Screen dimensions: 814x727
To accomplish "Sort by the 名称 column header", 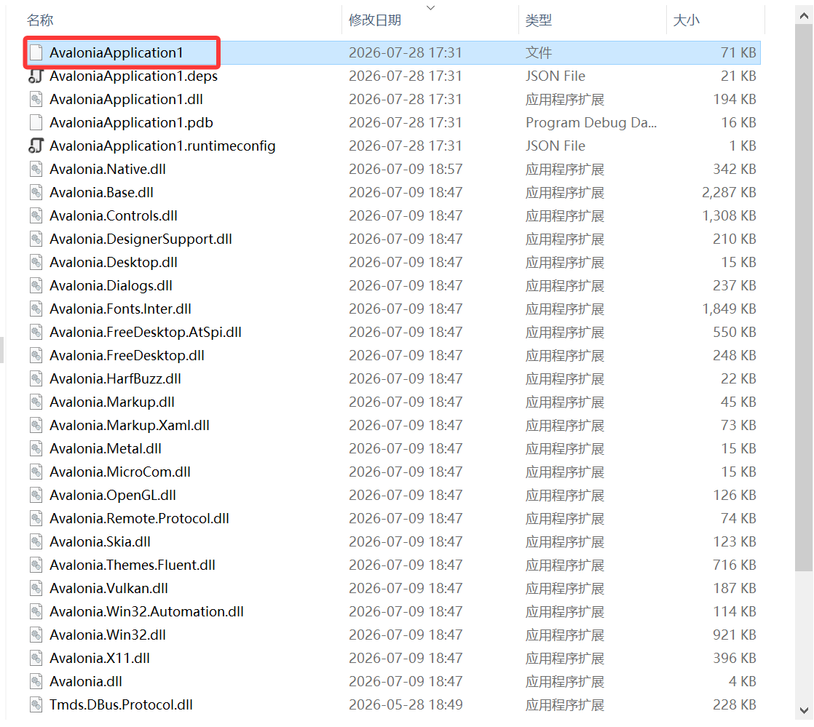I will (x=40, y=20).
